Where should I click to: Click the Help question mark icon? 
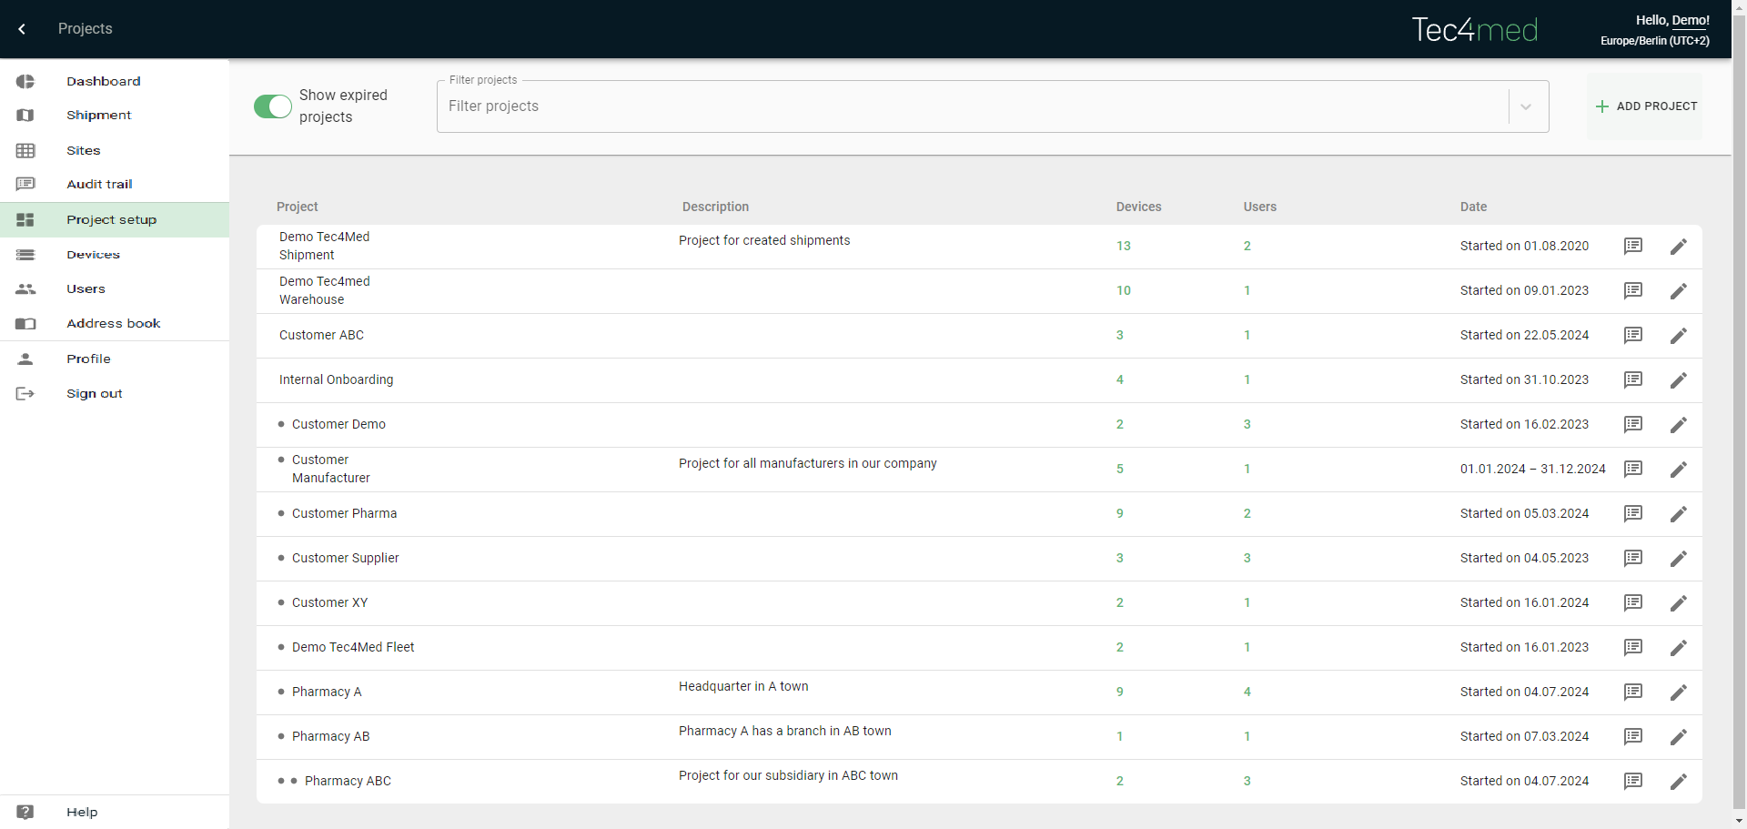pos(25,812)
